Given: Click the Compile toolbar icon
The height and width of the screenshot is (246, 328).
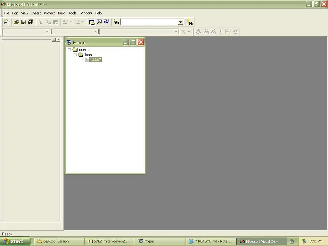Looking at the screenshot, I should coord(199,32).
